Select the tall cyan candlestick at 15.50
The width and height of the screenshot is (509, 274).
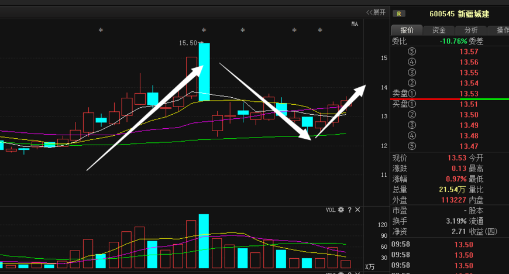[x=204, y=72]
